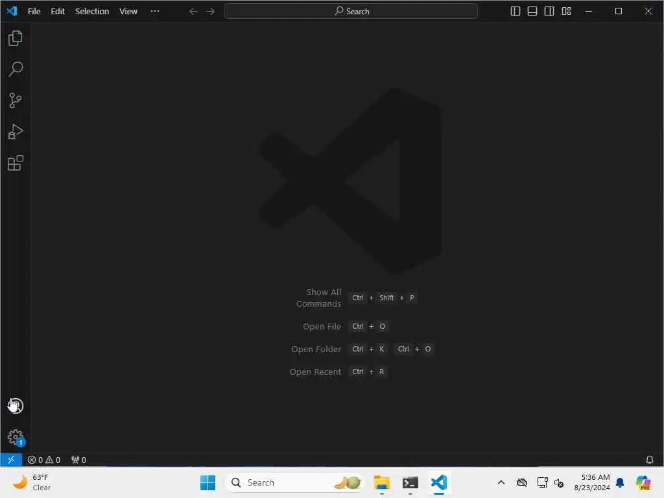Open File Explorer from taskbar

click(381, 482)
